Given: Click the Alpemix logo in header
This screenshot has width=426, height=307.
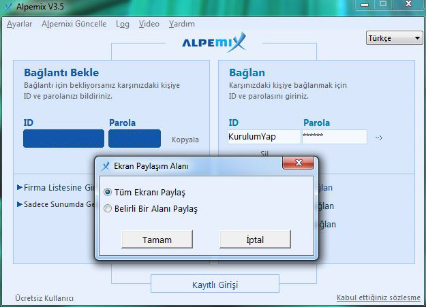Looking at the screenshot, I should click(x=214, y=43).
